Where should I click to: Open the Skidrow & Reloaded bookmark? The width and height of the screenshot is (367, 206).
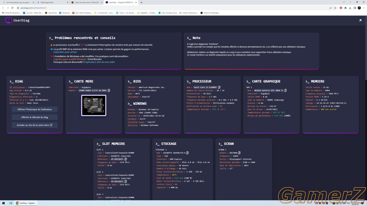point(210,13)
